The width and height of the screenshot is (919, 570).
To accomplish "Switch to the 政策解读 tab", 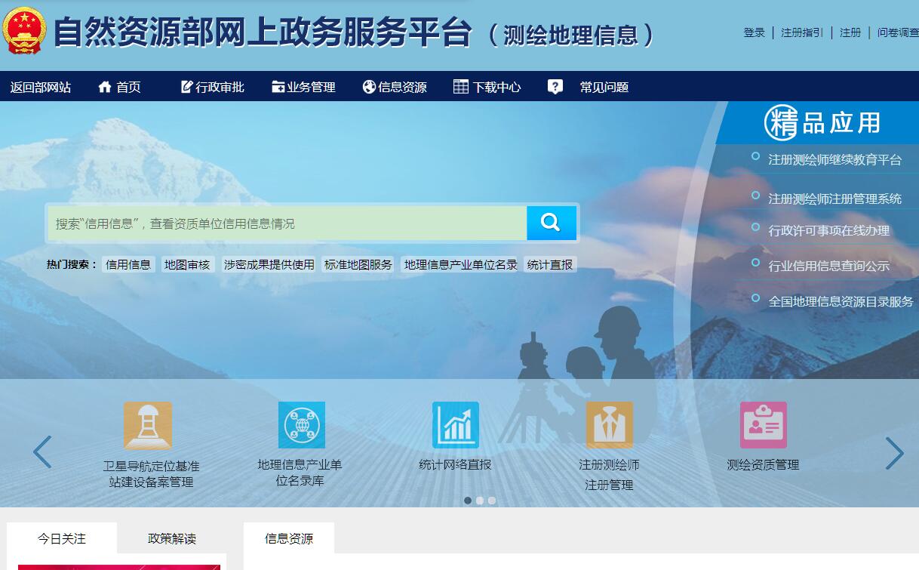I will [x=172, y=538].
